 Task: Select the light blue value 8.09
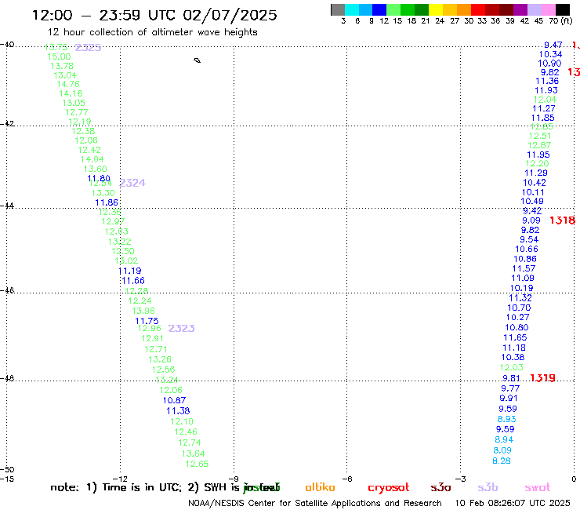pyautogui.click(x=502, y=450)
